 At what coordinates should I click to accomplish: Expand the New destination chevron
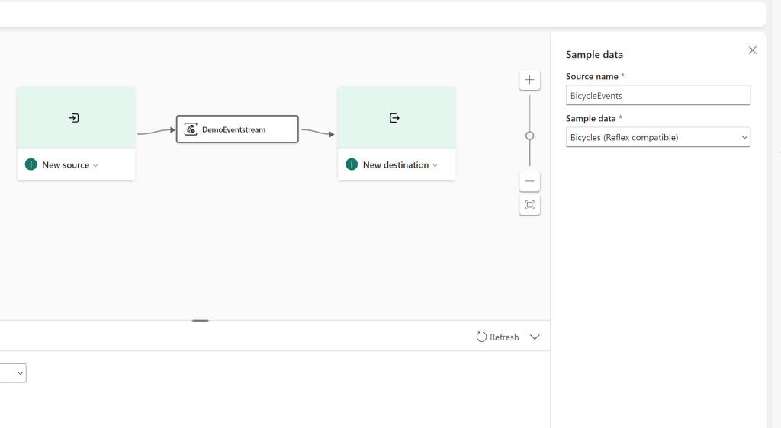click(435, 165)
